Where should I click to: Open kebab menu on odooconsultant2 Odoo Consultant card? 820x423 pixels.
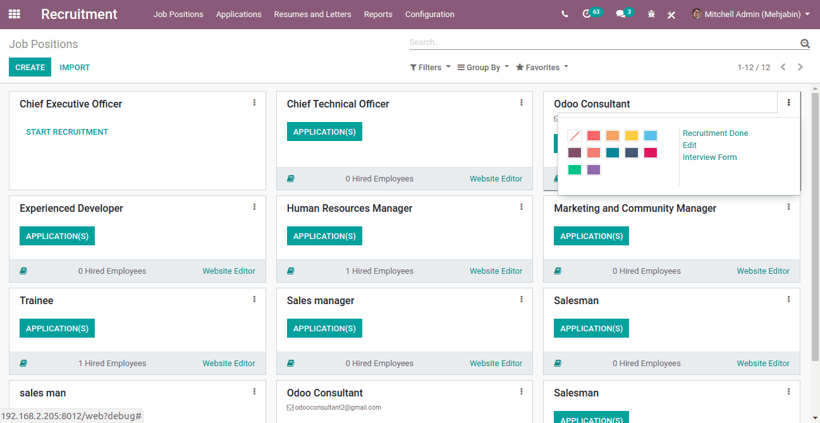[521, 391]
